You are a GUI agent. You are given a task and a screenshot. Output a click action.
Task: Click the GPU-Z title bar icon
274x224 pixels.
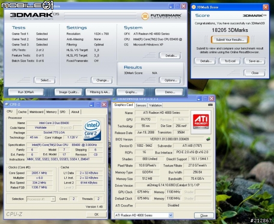(114, 99)
